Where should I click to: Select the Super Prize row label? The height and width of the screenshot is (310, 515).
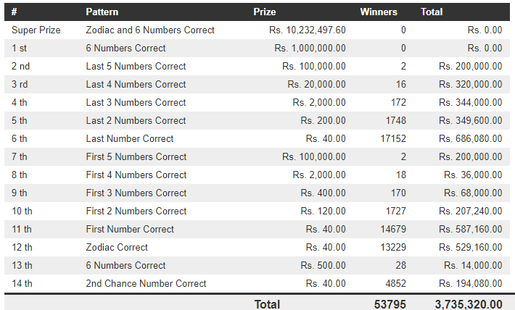pyautogui.click(x=36, y=30)
